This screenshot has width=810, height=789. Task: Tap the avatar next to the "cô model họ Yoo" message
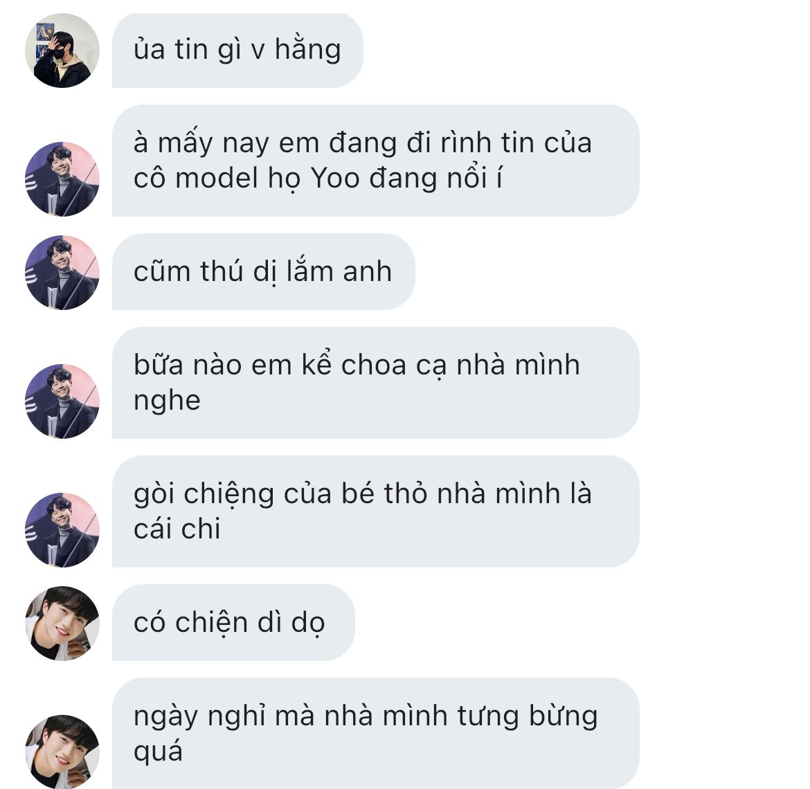point(62,179)
